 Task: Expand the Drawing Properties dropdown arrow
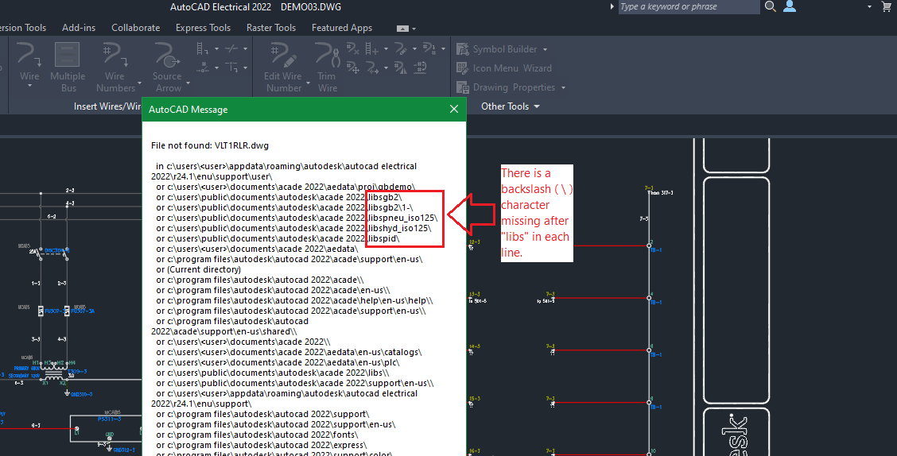563,88
